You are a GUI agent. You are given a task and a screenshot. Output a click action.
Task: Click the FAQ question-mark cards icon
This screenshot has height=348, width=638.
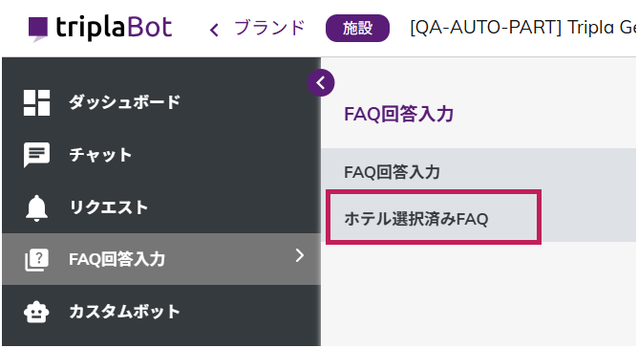pyautogui.click(x=36, y=260)
